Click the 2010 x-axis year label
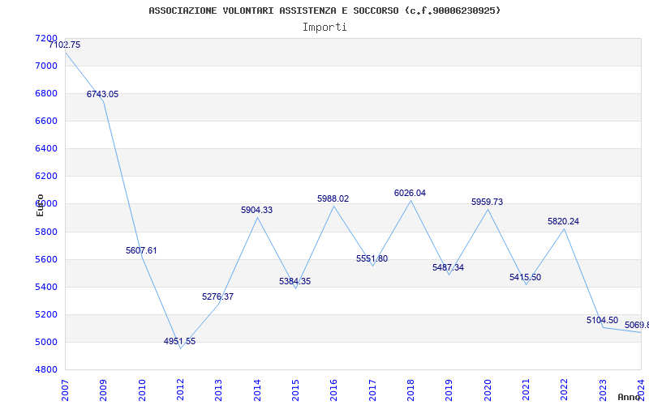The width and height of the screenshot is (649, 405). coord(142,390)
